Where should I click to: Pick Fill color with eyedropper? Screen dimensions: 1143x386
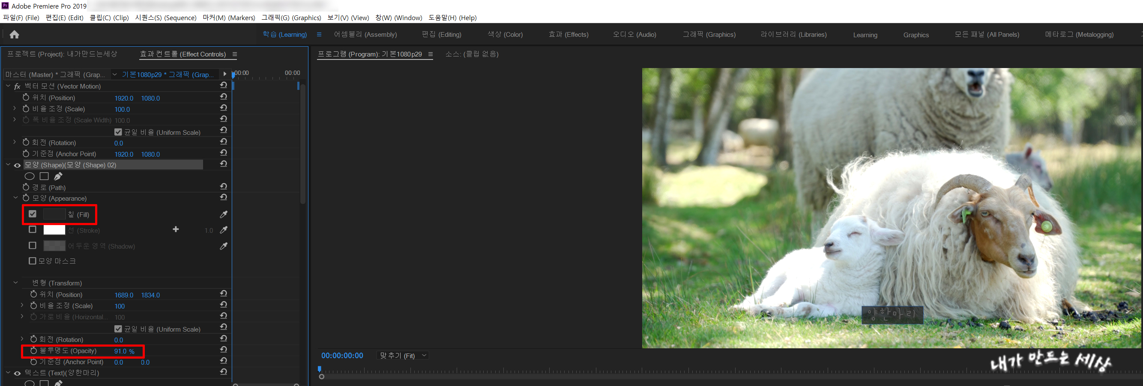pyautogui.click(x=224, y=214)
